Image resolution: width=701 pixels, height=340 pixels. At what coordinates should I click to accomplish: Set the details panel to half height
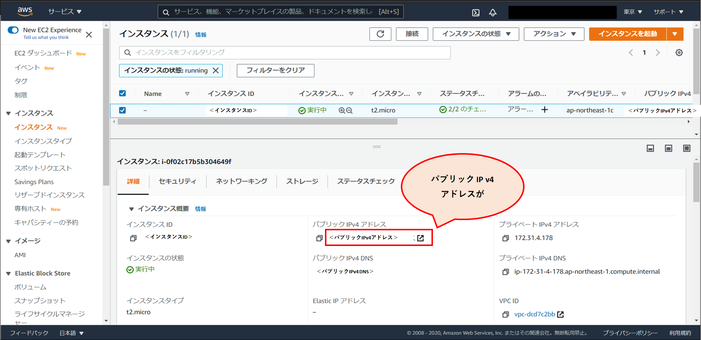[x=669, y=148]
